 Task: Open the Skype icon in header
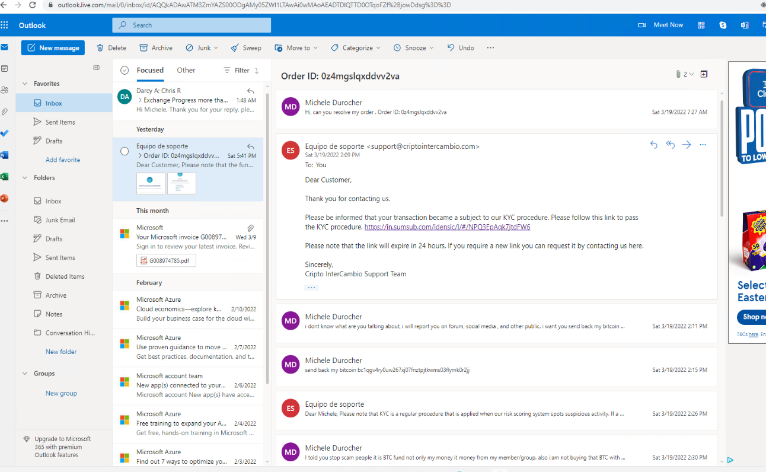(x=723, y=25)
